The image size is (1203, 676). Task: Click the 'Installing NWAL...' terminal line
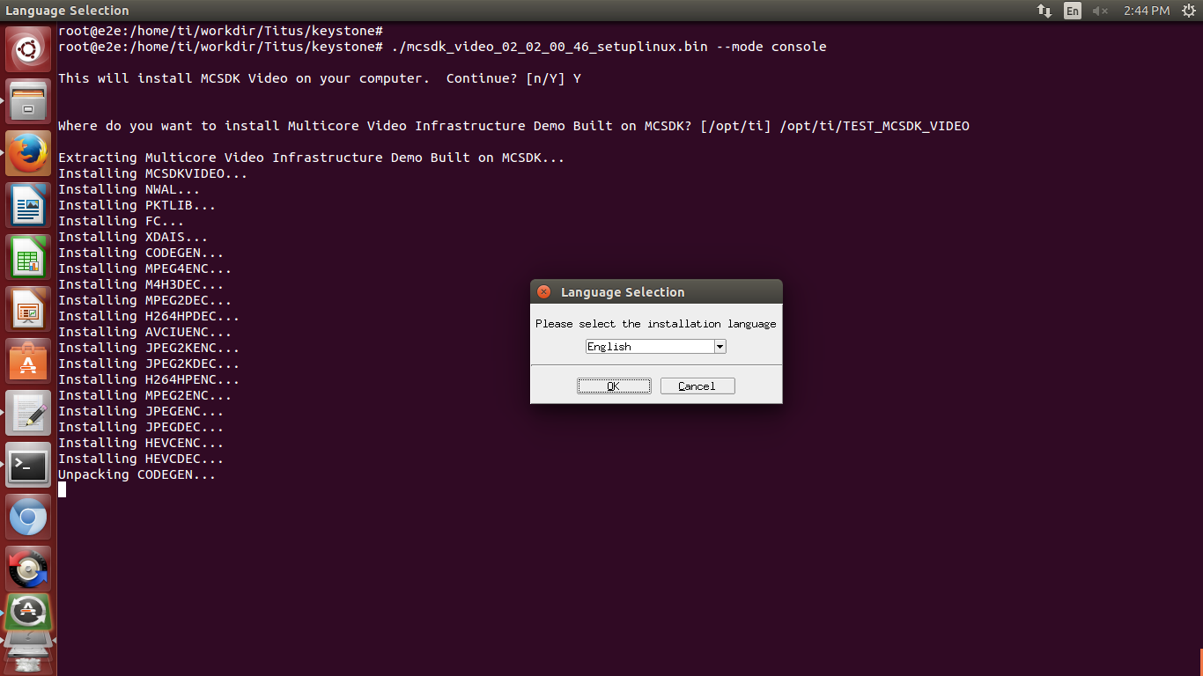point(129,189)
